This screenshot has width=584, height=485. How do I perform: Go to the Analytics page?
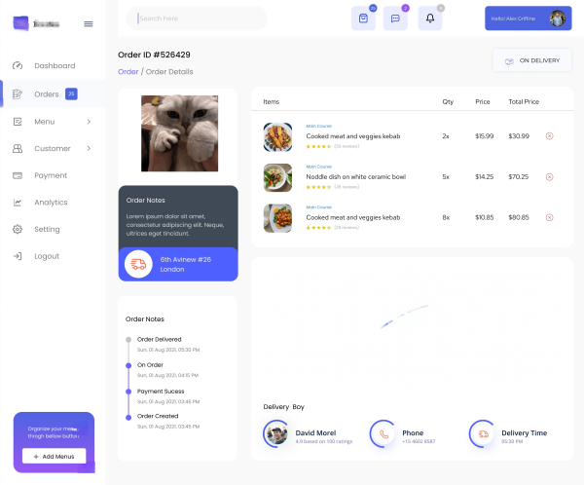pyautogui.click(x=51, y=203)
